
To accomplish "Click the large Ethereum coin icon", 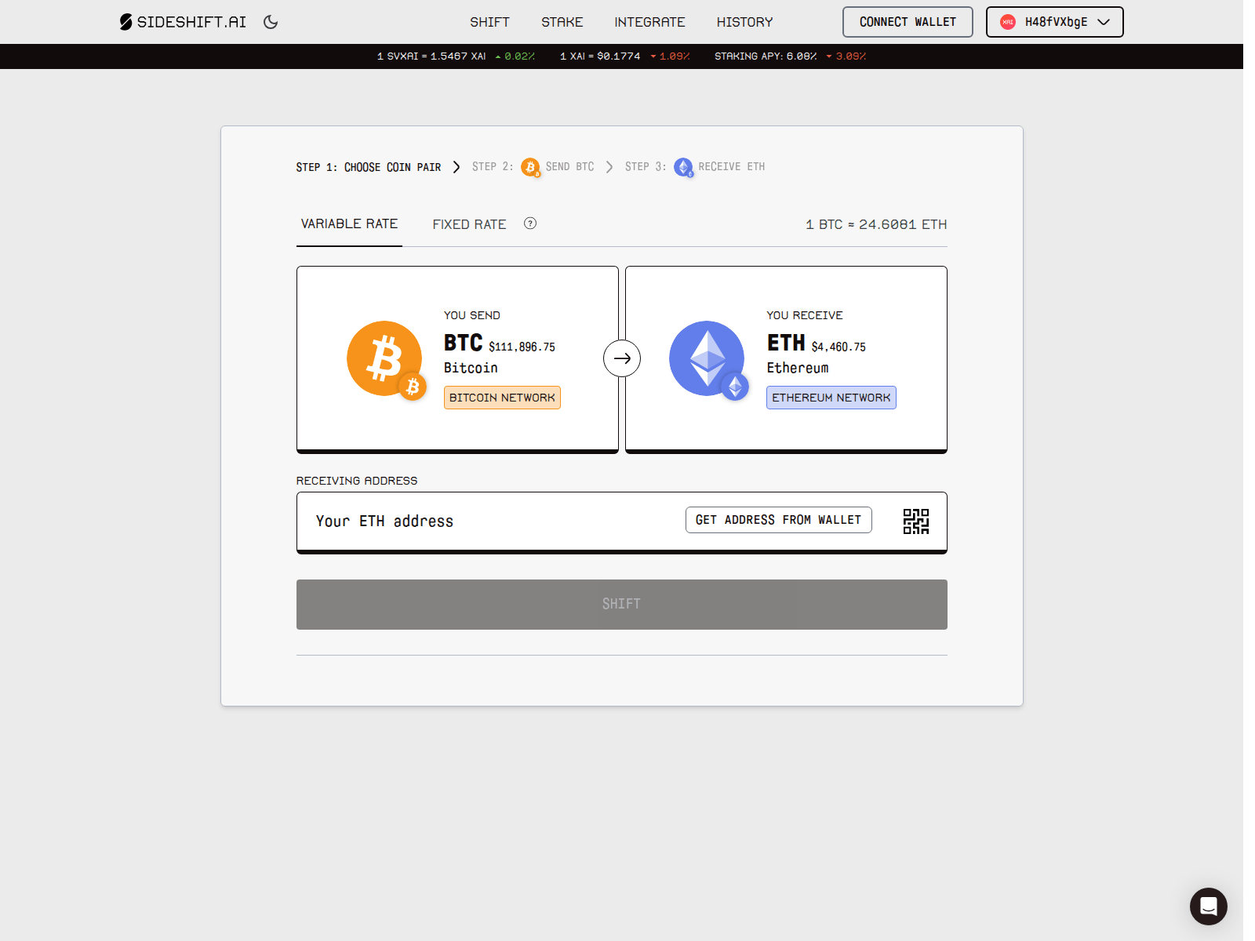I will tap(707, 358).
